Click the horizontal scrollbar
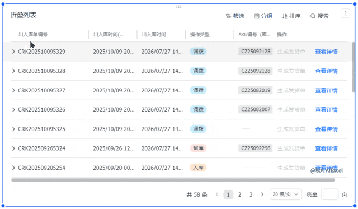 [x=173, y=180]
